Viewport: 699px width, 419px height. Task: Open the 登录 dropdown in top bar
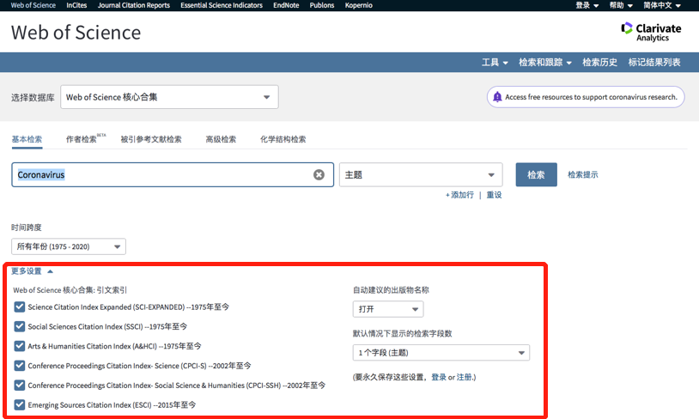[587, 5]
